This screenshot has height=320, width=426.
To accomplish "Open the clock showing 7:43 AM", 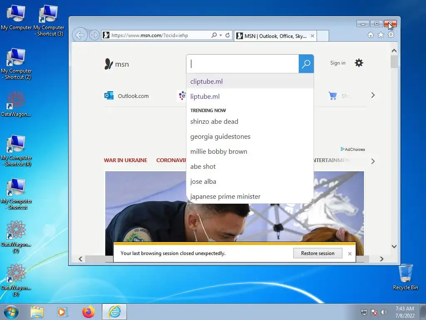I will (405, 312).
